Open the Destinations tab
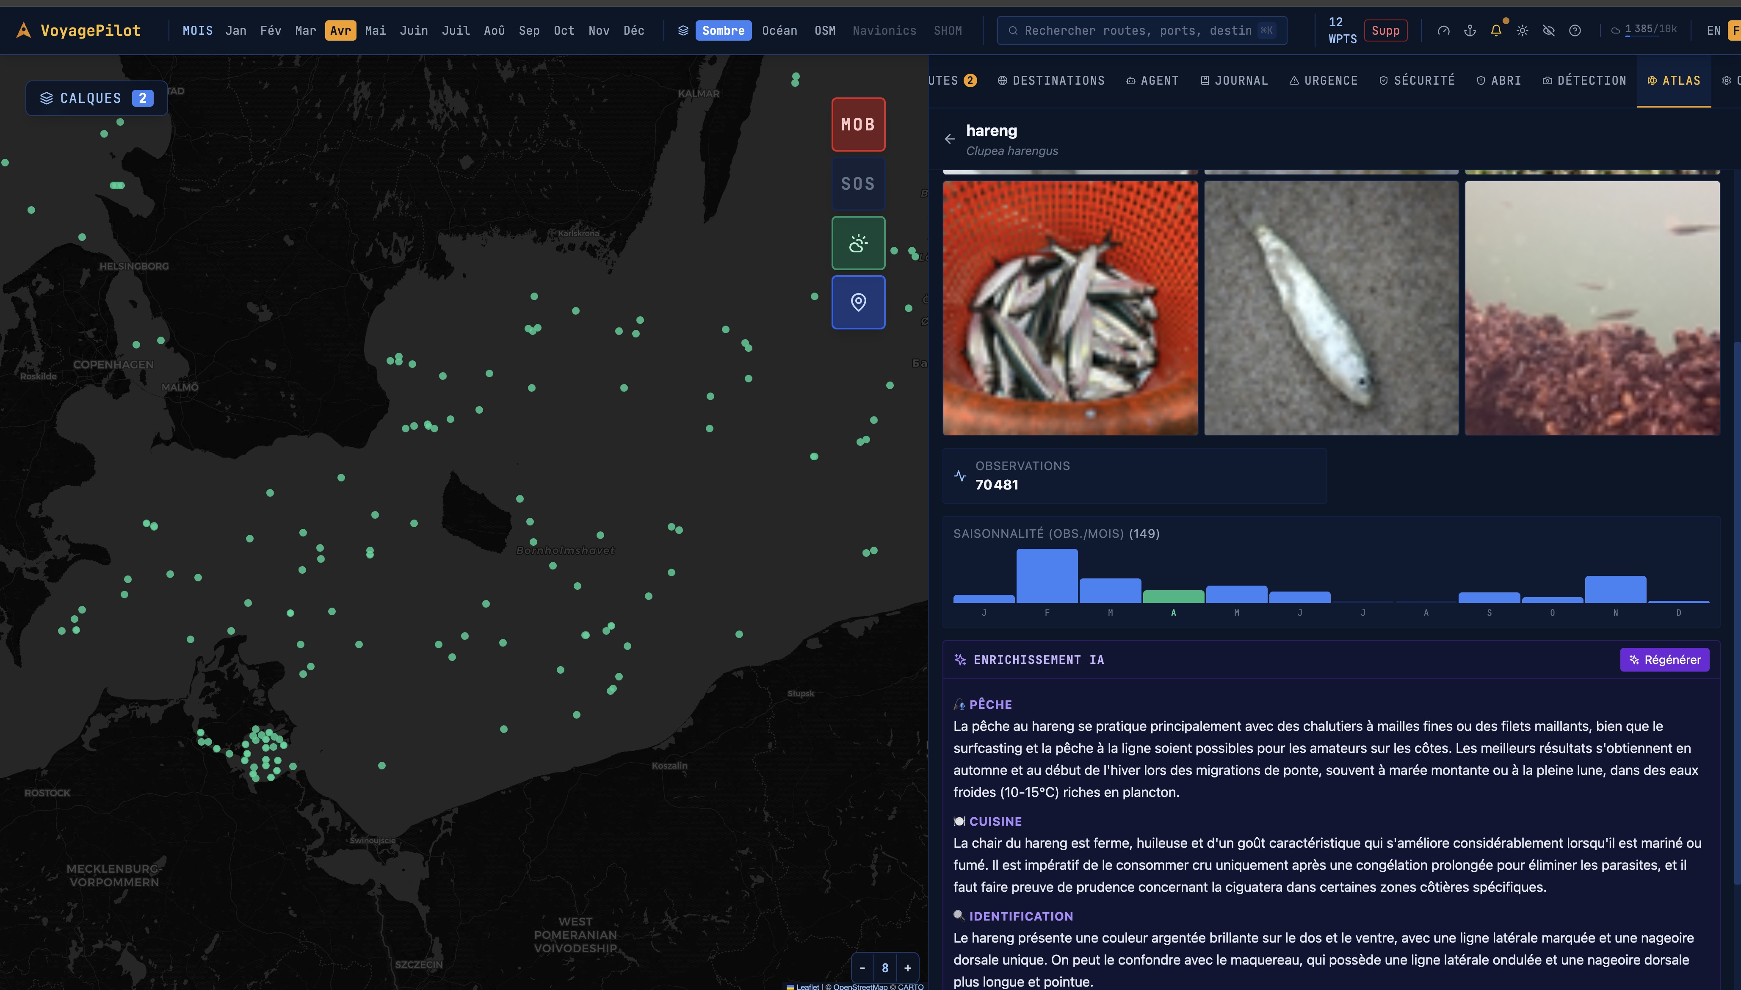Image resolution: width=1741 pixels, height=990 pixels. tap(1051, 80)
